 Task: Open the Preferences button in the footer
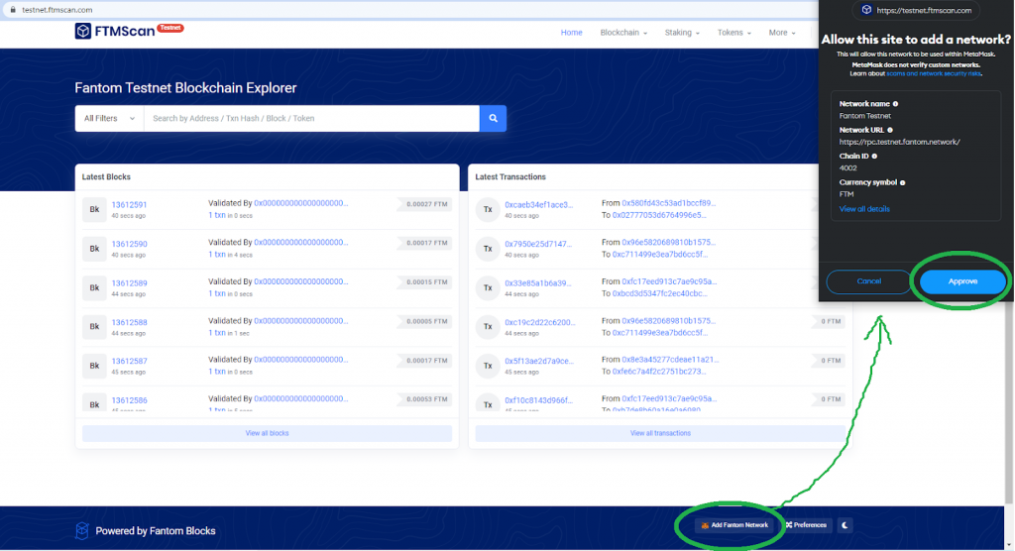(x=806, y=525)
